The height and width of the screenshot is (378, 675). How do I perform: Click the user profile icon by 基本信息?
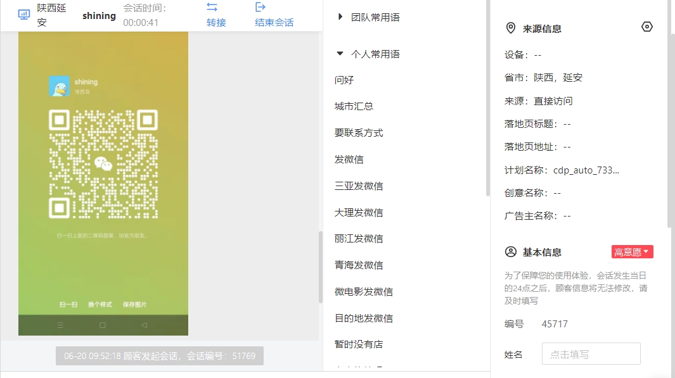click(x=511, y=251)
